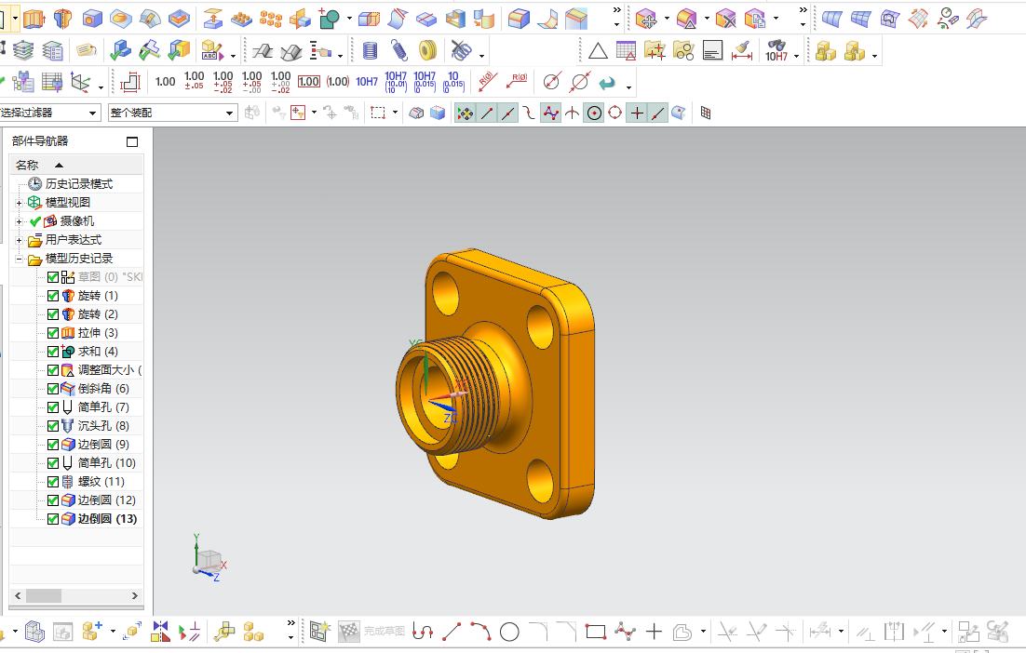Sort by the 名称 column header

click(x=76, y=165)
